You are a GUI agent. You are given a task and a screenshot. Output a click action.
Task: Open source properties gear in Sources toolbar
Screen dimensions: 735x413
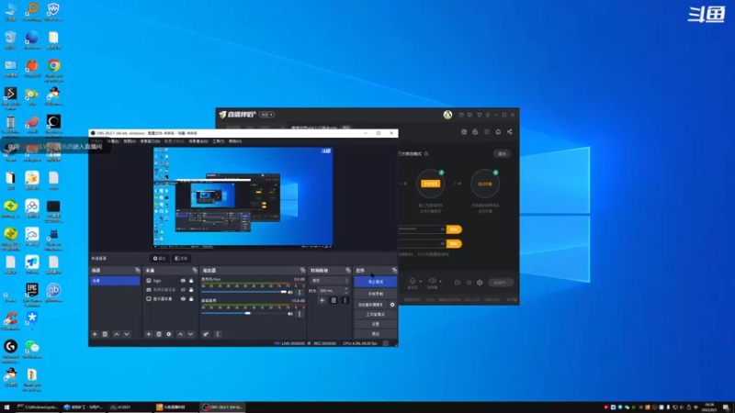click(169, 334)
